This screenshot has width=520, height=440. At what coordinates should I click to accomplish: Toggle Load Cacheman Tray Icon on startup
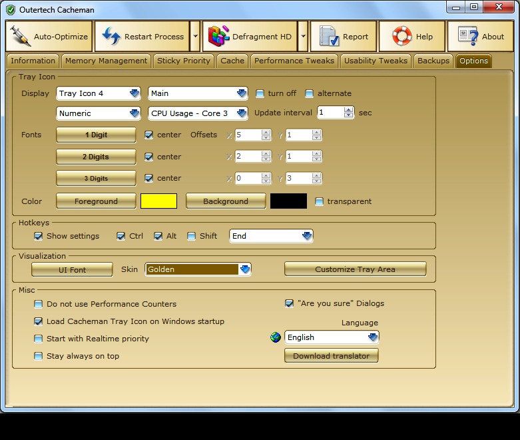click(39, 321)
